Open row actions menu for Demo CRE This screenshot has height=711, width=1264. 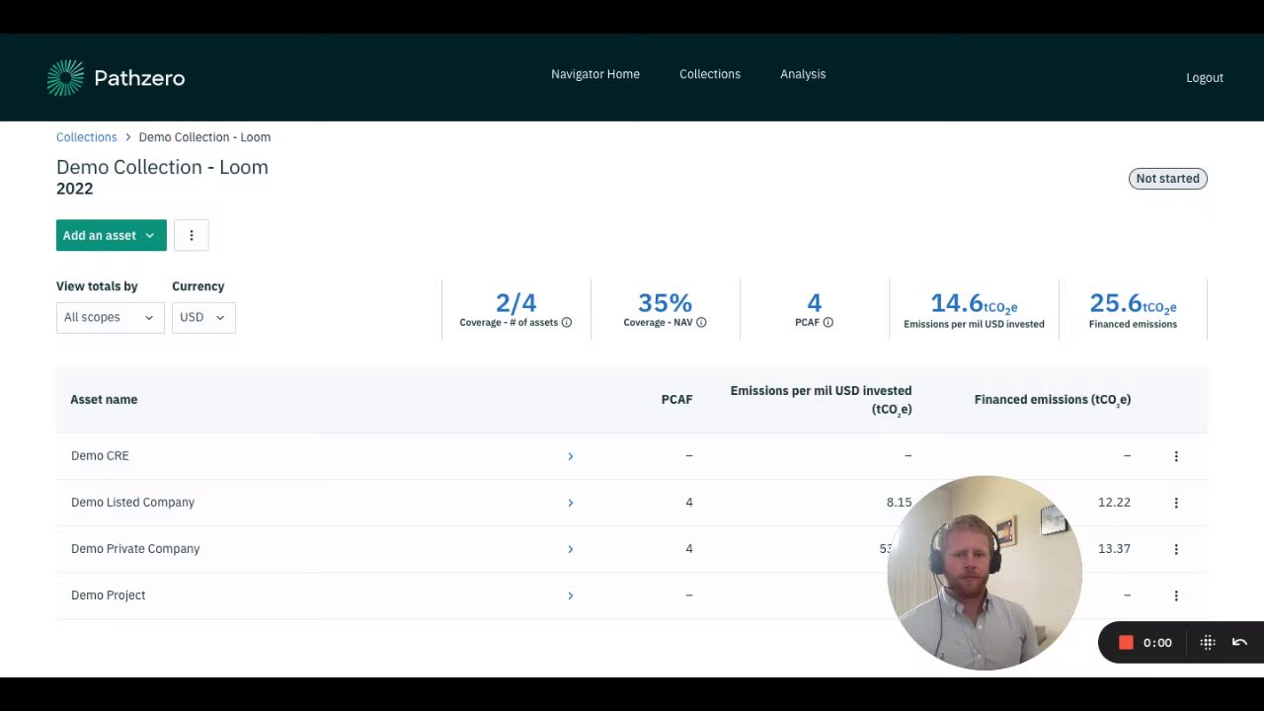pos(1176,456)
